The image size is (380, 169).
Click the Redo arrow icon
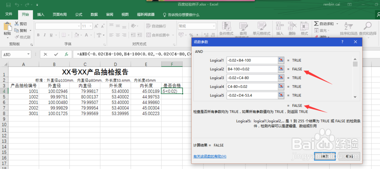click(x=27, y=5)
